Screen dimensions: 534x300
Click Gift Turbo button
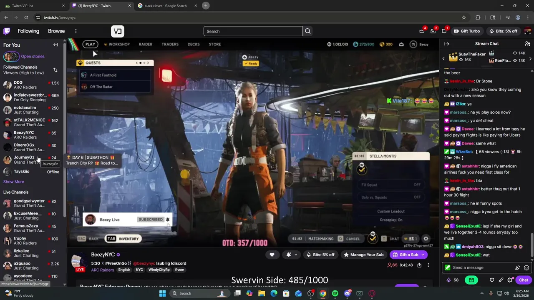coord(466,31)
